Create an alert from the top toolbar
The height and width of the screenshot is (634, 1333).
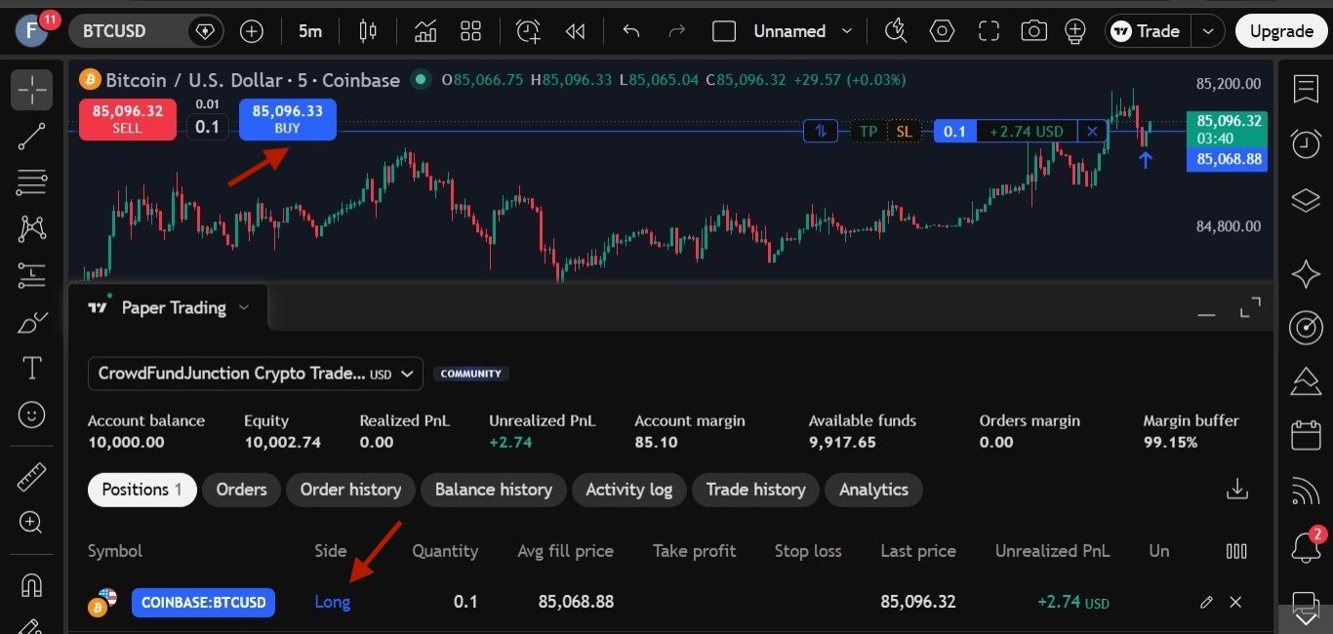(528, 31)
